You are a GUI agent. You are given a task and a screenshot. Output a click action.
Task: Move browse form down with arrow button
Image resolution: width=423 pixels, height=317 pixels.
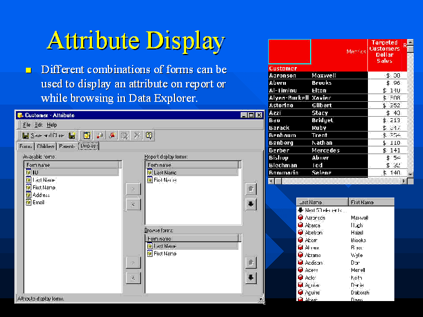coord(250,278)
